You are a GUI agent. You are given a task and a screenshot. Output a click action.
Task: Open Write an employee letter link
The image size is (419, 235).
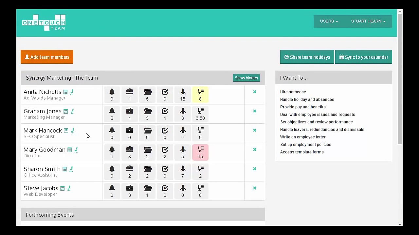[303, 137]
